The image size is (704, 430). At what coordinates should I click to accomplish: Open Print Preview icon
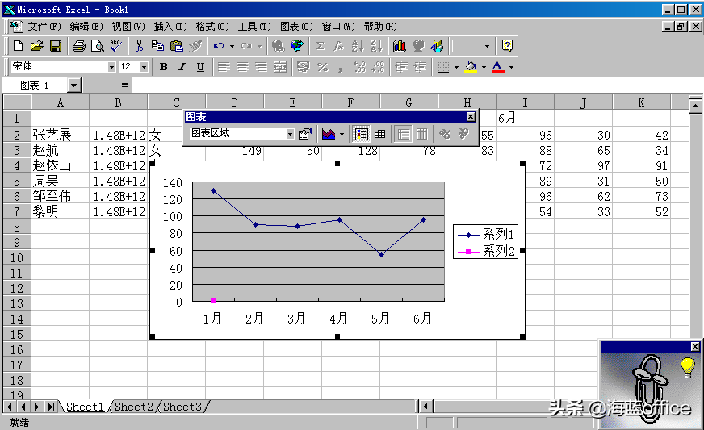[x=98, y=46]
